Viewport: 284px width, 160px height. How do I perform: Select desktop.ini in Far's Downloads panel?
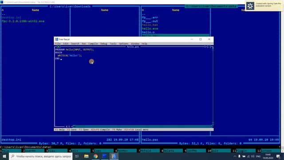[x=11, y=17]
